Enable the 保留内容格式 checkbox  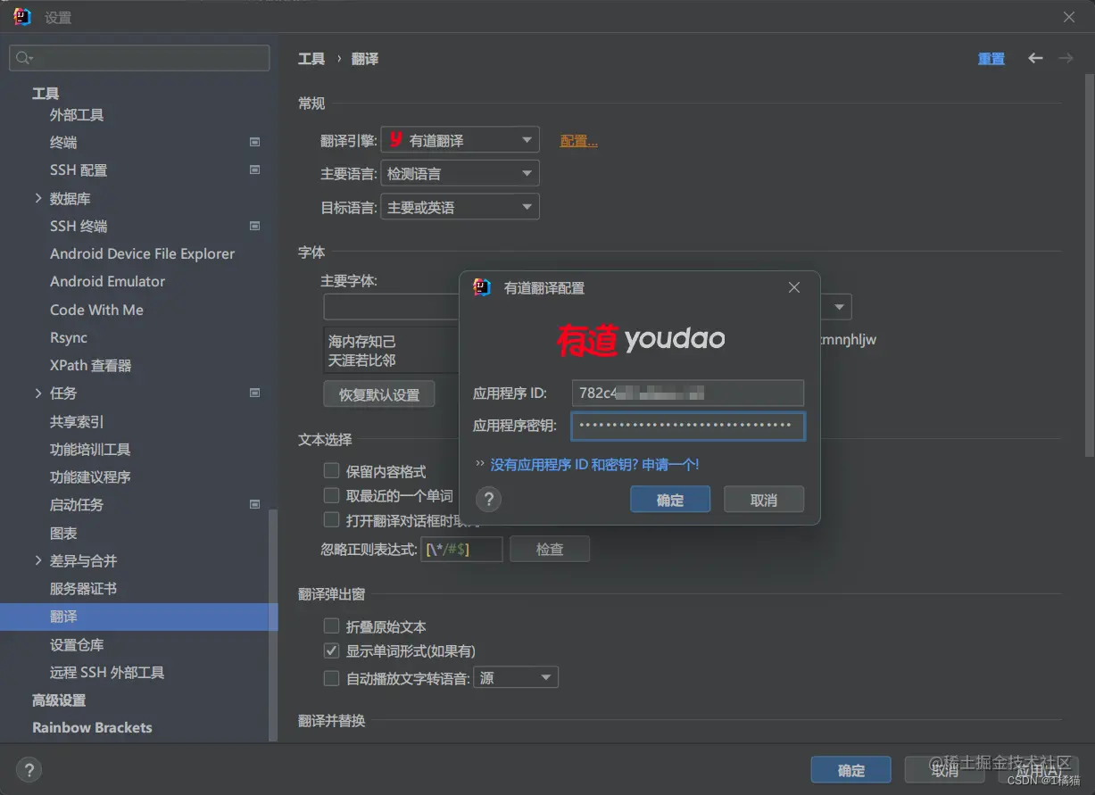(x=331, y=471)
